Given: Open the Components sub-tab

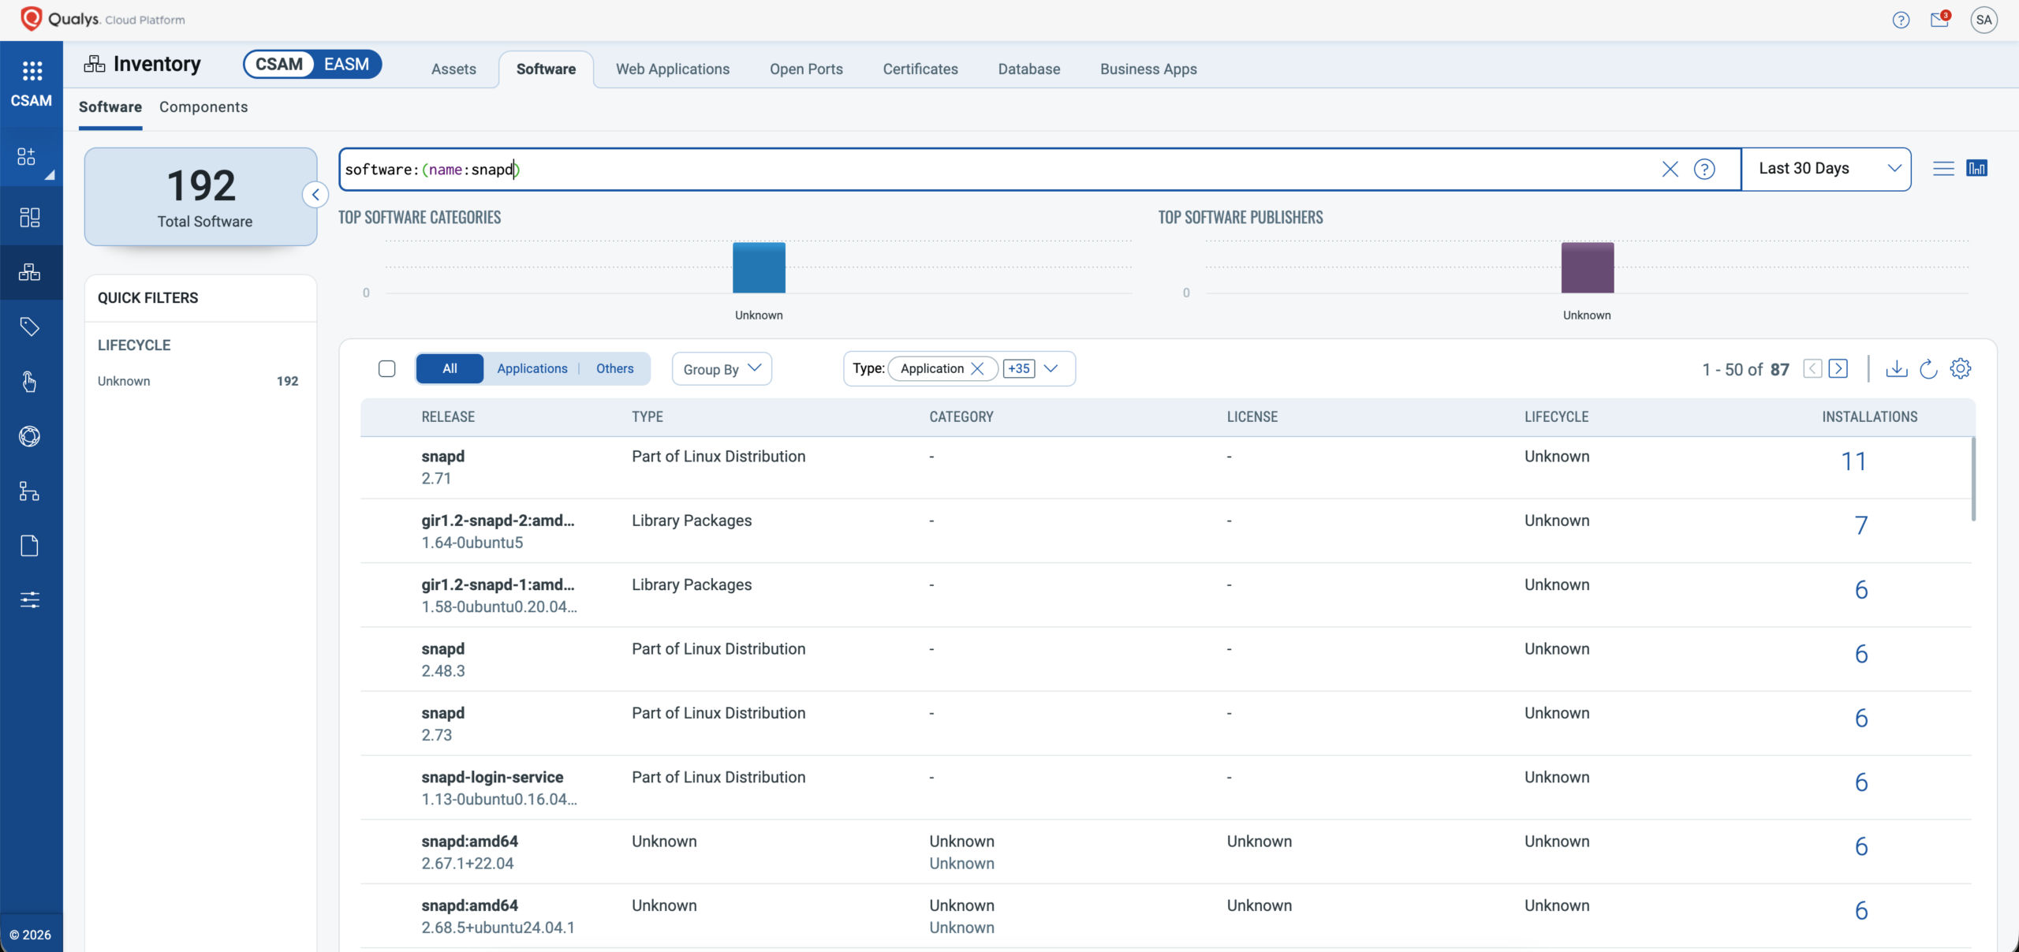Looking at the screenshot, I should 203,106.
